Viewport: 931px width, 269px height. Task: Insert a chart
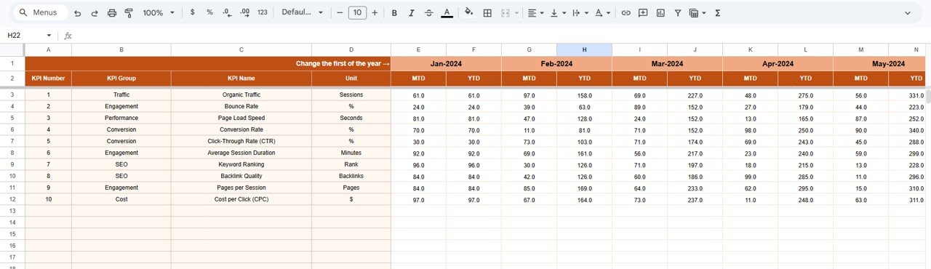pyautogui.click(x=660, y=13)
